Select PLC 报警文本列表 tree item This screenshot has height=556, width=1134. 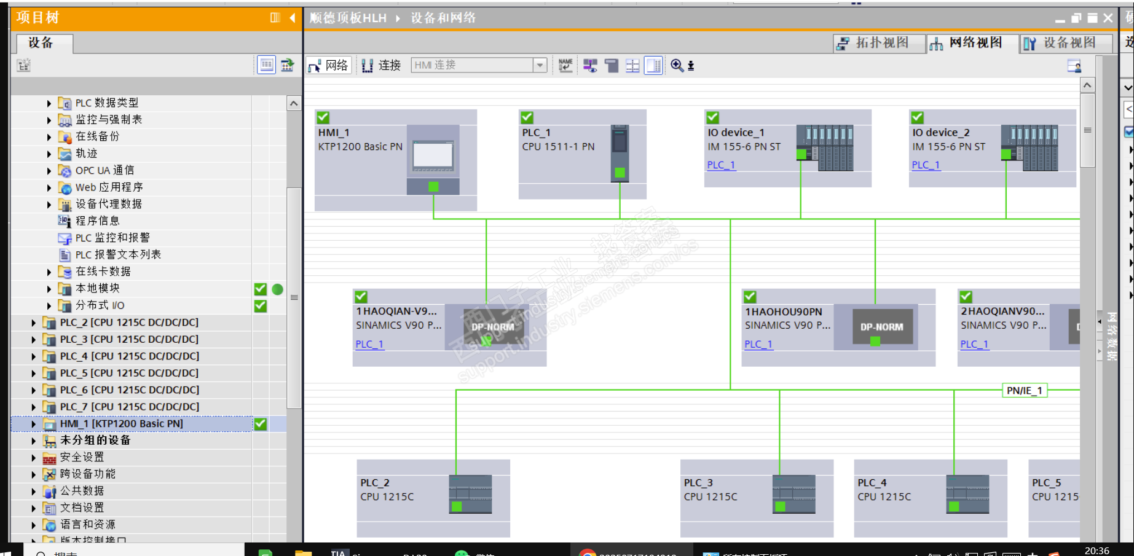118,255
